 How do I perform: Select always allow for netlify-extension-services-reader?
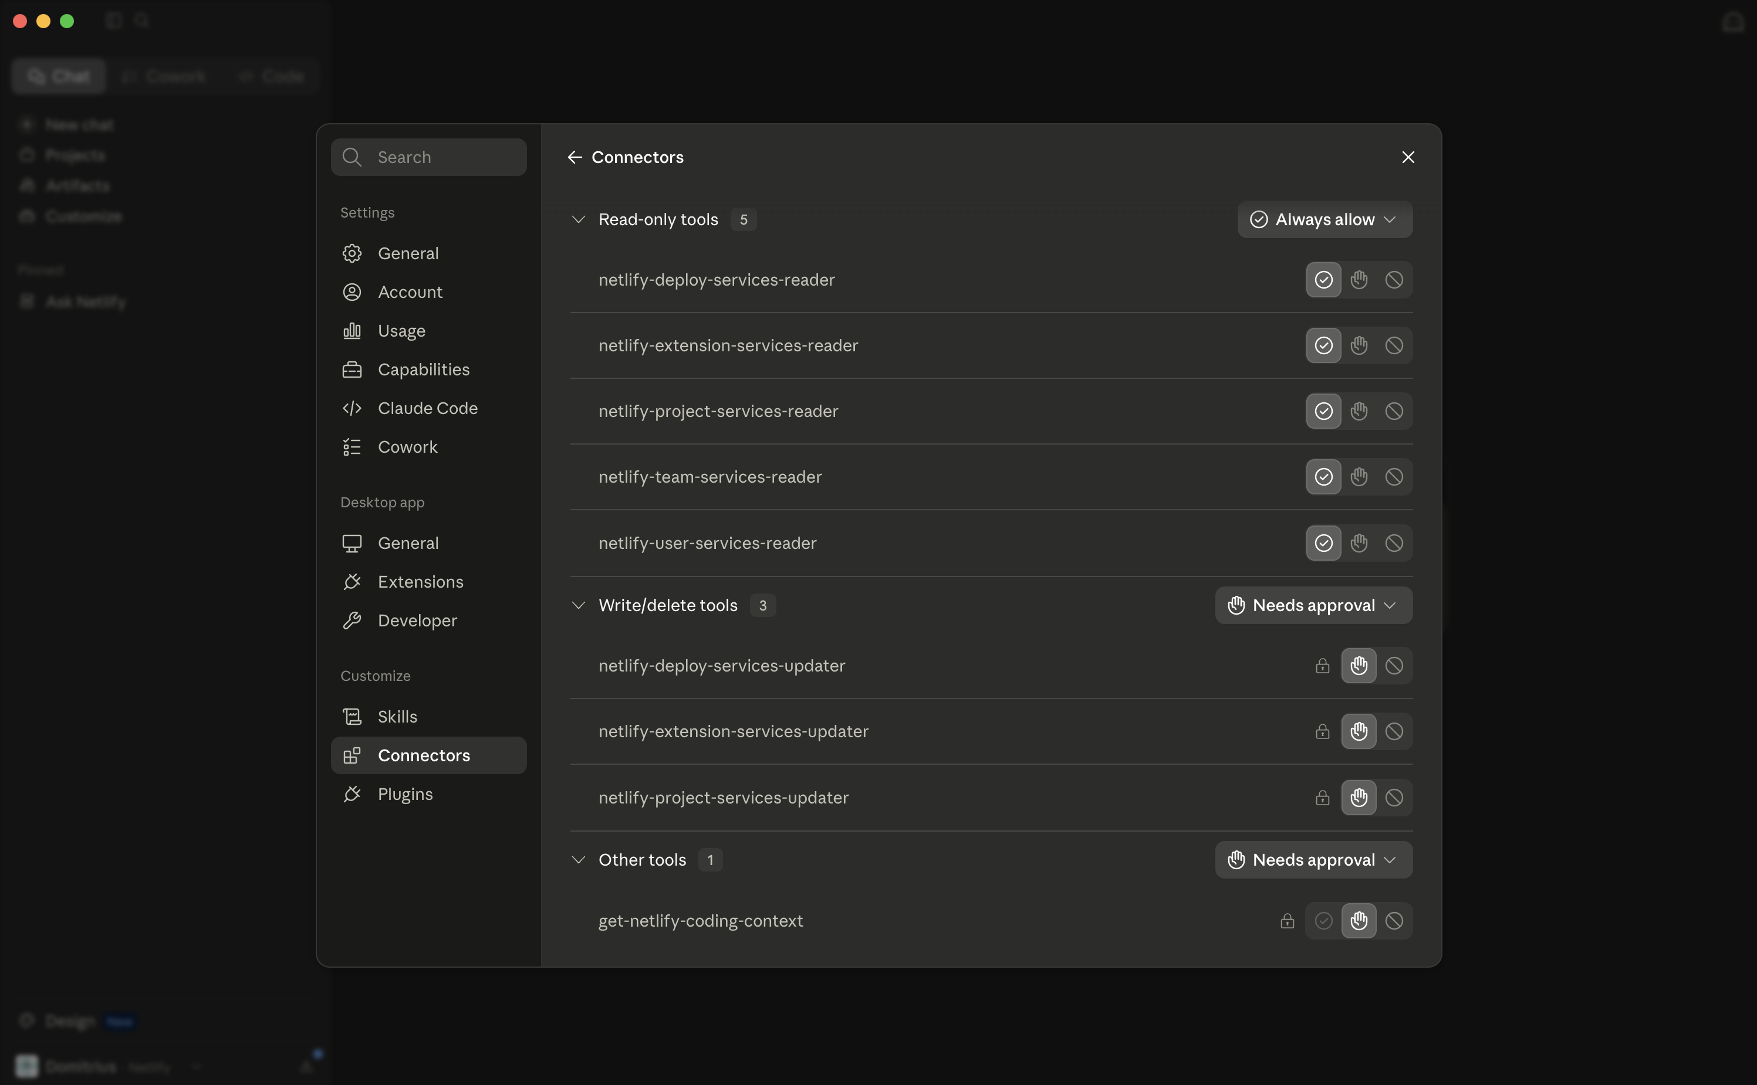(1323, 345)
